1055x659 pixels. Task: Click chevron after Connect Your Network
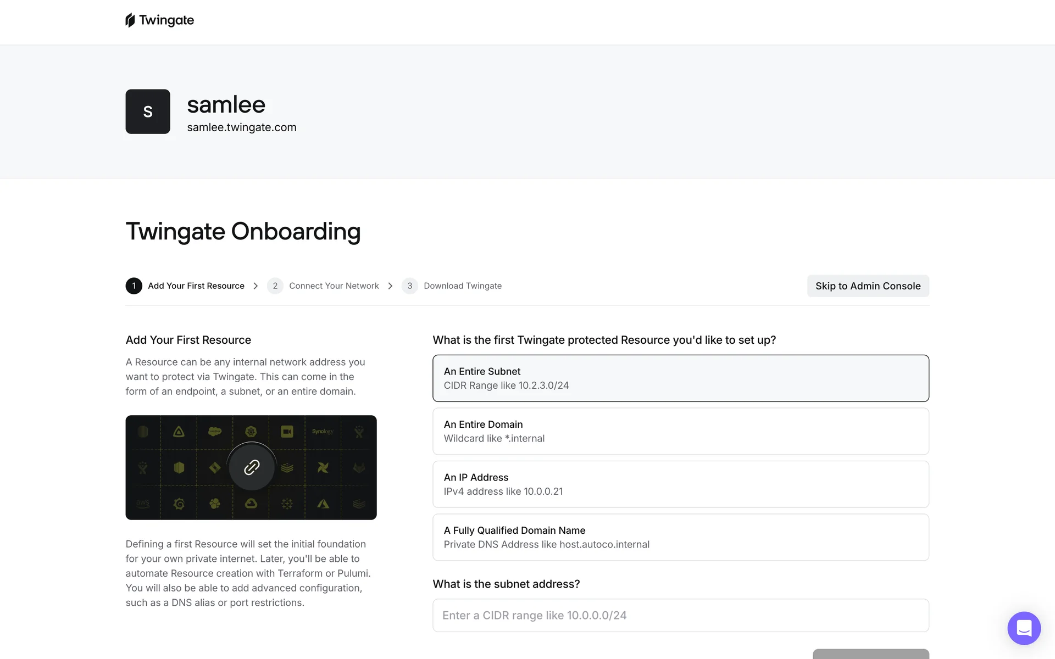coord(390,286)
